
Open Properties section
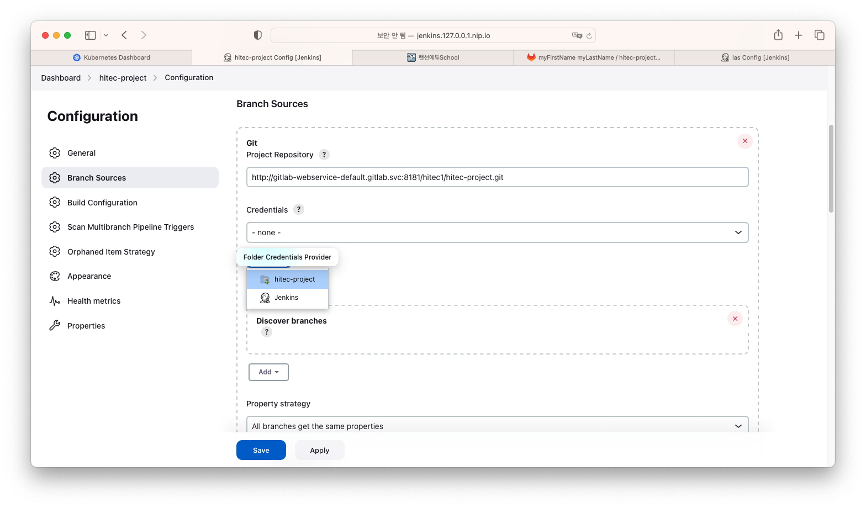click(x=130, y=326)
